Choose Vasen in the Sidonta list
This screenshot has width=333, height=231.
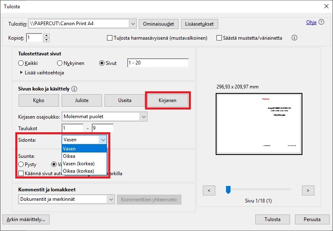84,149
